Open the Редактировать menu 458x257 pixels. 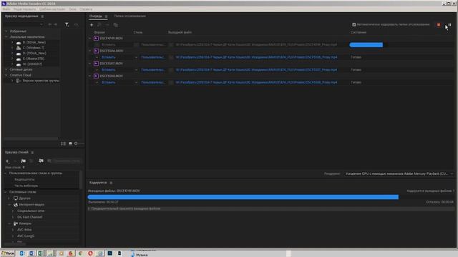[24, 9]
